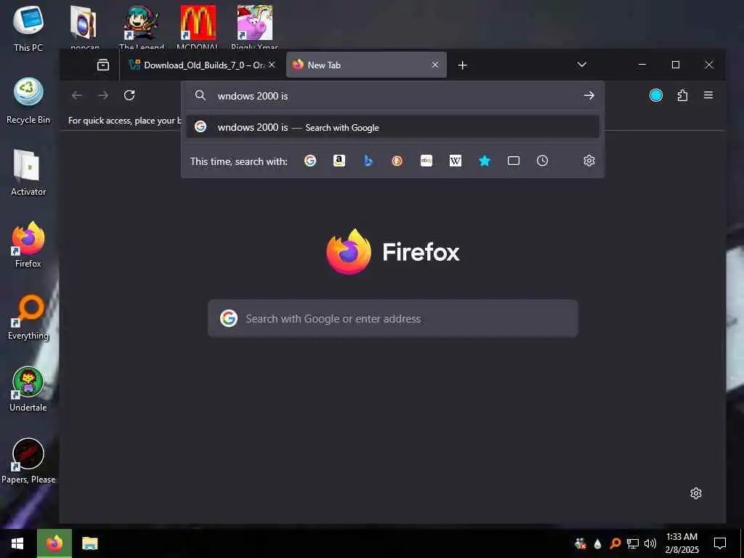Open network icon in system tray
Image resolution: width=744 pixels, height=558 pixels.
click(633, 543)
